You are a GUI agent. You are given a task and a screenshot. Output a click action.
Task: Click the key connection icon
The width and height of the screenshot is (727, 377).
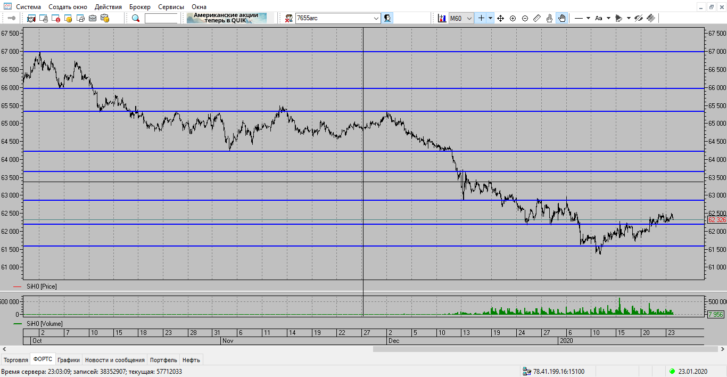(x=11, y=18)
